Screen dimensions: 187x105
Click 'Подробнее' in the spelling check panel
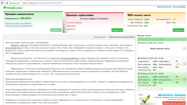[117, 30]
